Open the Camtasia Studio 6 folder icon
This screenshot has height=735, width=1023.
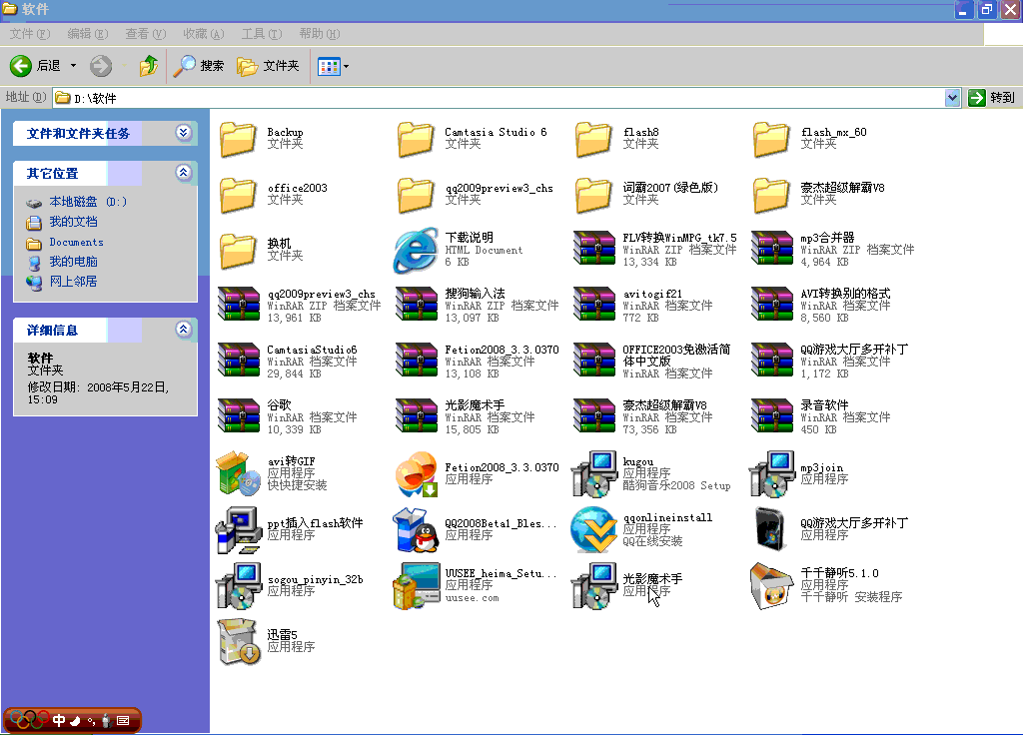click(416, 139)
